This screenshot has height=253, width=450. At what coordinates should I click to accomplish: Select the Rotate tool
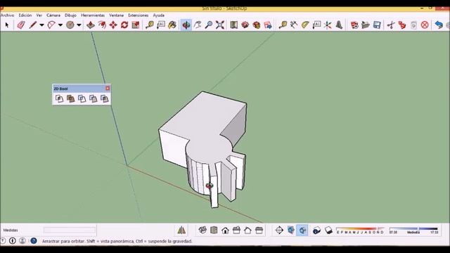(124, 25)
